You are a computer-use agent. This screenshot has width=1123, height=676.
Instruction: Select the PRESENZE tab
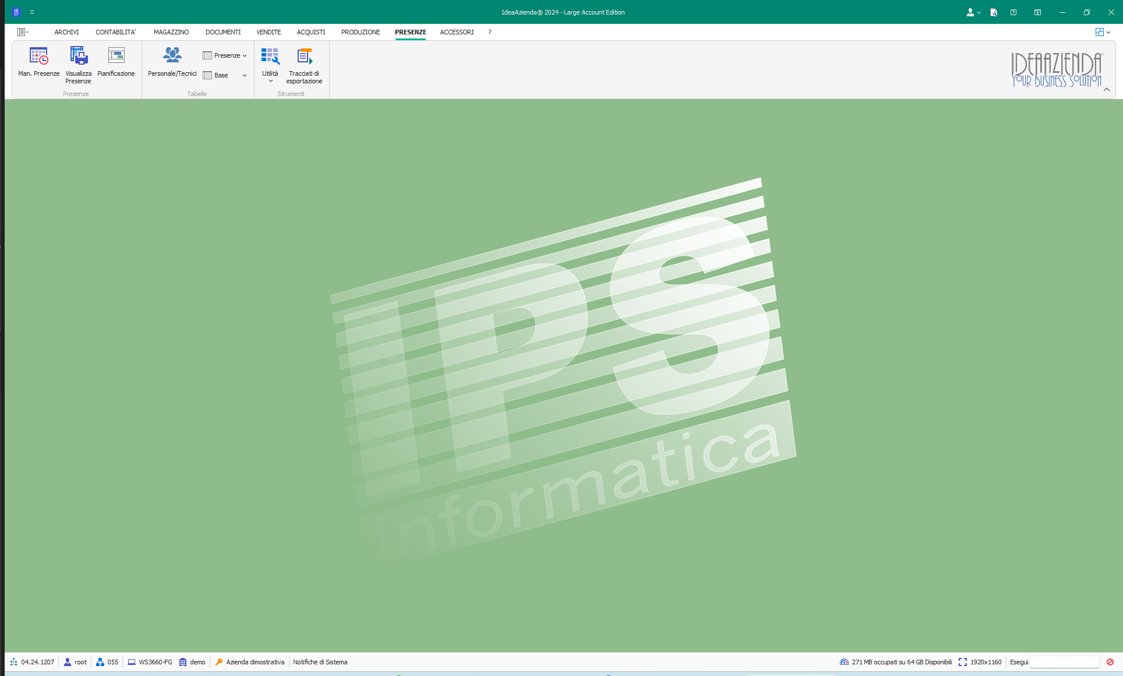[x=410, y=32]
